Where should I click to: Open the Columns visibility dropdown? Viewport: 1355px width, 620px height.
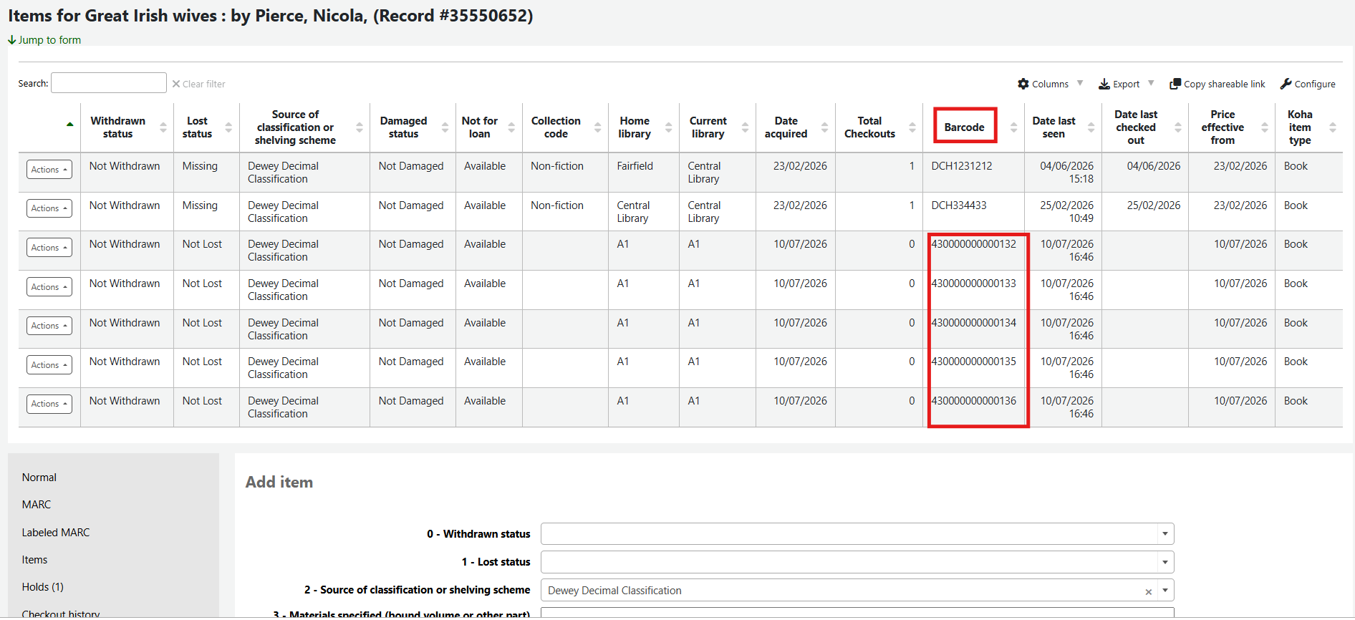click(1050, 84)
